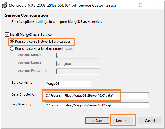The image size is (165, 129).
Task: Go back with the < Back button
Action: (97, 121)
